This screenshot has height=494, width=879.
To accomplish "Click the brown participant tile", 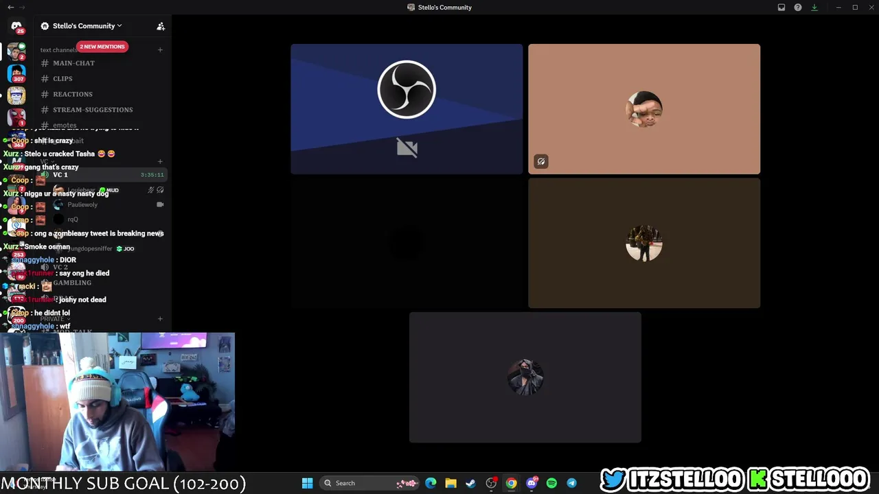I will click(x=644, y=243).
